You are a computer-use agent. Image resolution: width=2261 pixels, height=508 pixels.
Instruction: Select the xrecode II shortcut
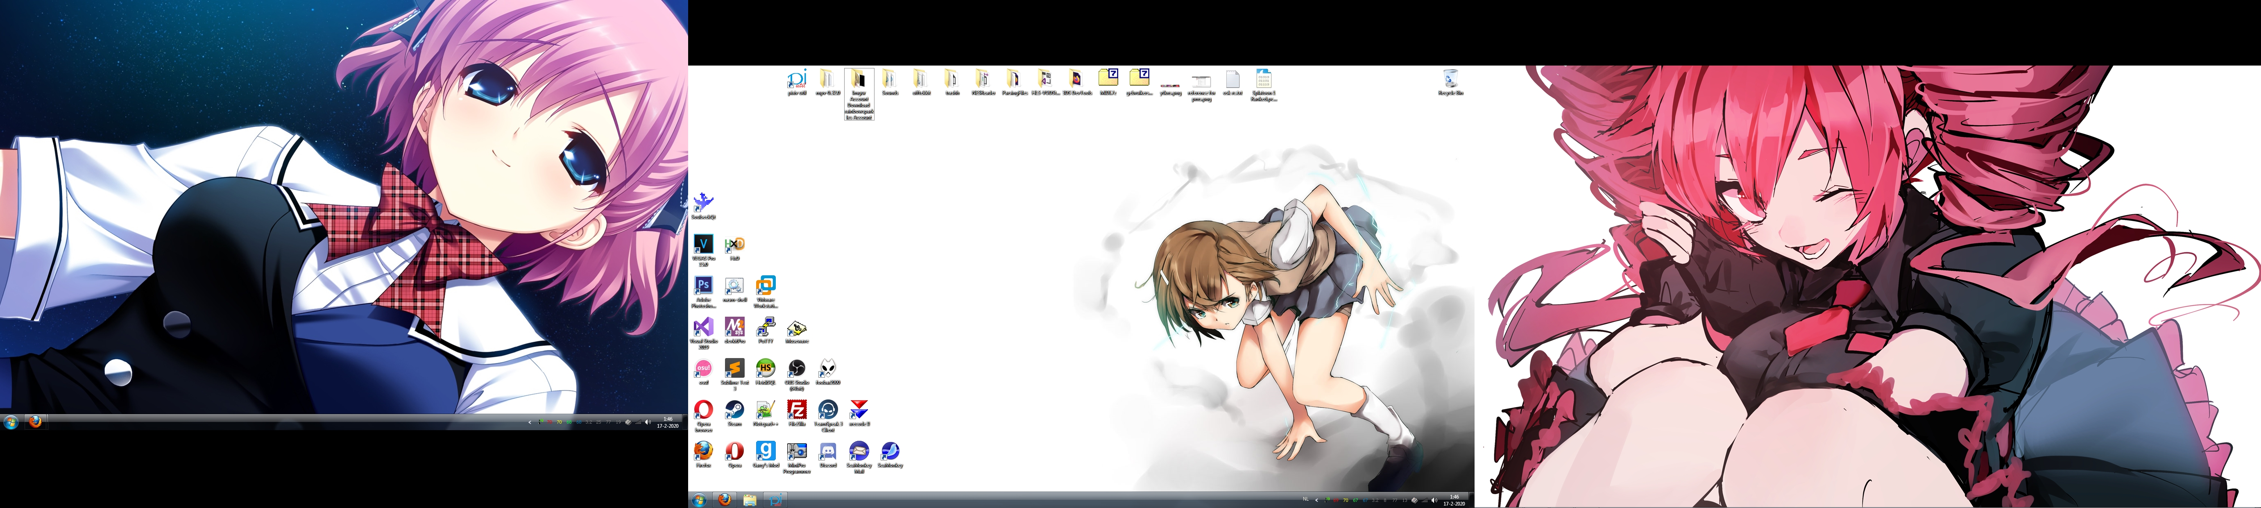(859, 413)
